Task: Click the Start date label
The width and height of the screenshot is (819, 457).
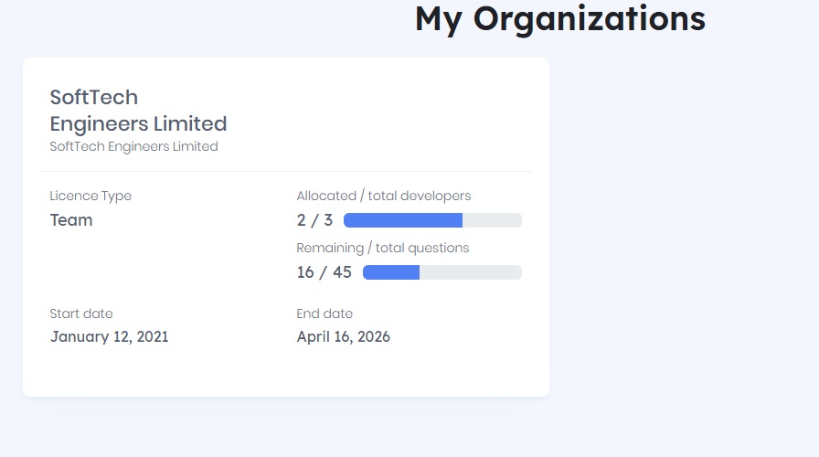Action: [81, 314]
